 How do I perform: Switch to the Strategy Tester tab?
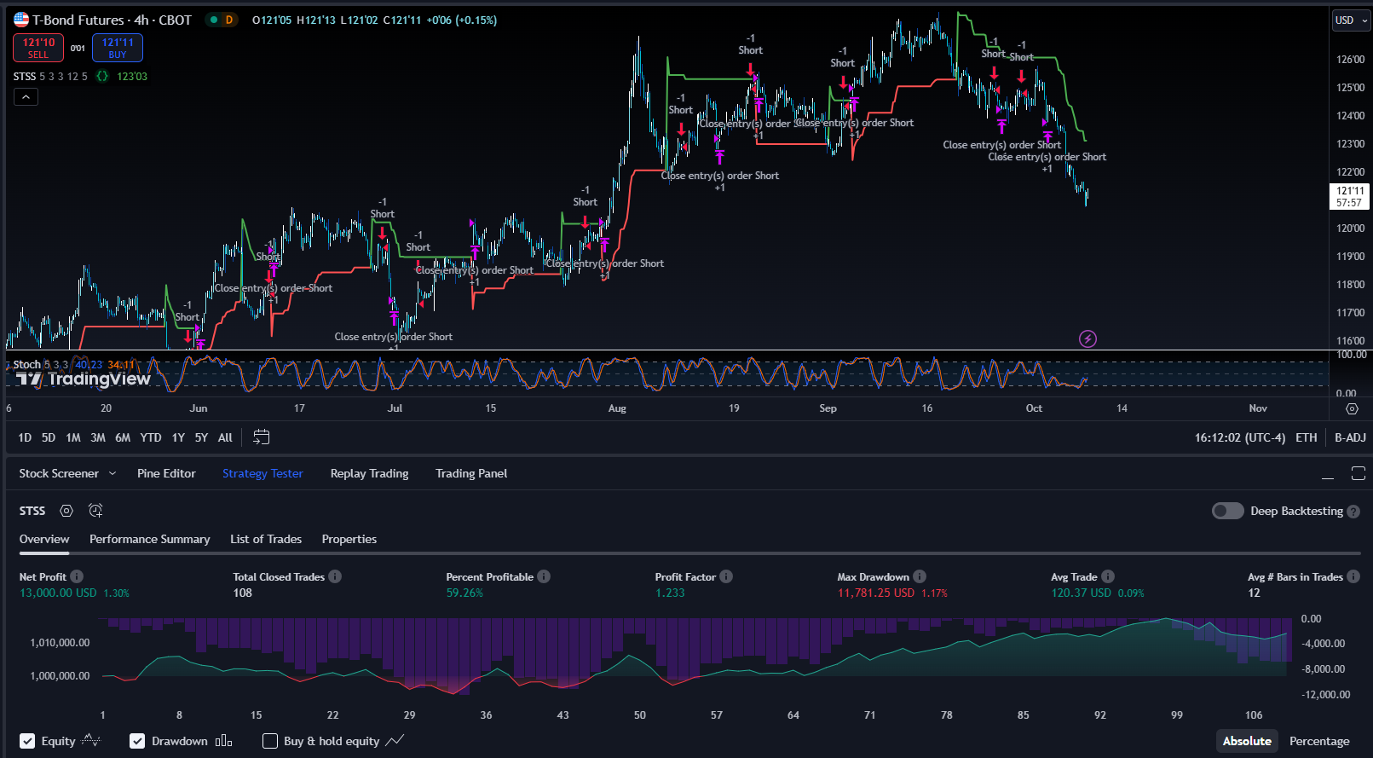click(x=262, y=473)
